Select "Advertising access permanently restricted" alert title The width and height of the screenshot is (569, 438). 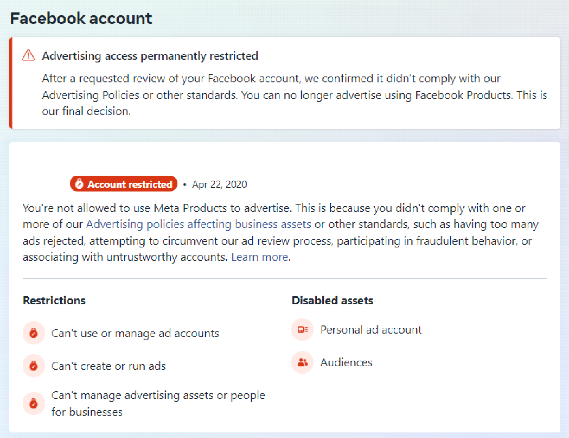tap(150, 56)
